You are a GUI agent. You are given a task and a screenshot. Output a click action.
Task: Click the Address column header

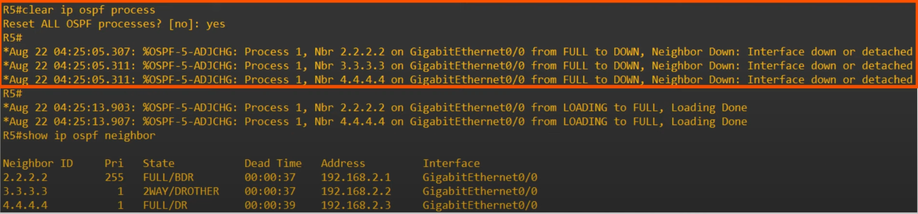pyautogui.click(x=343, y=163)
